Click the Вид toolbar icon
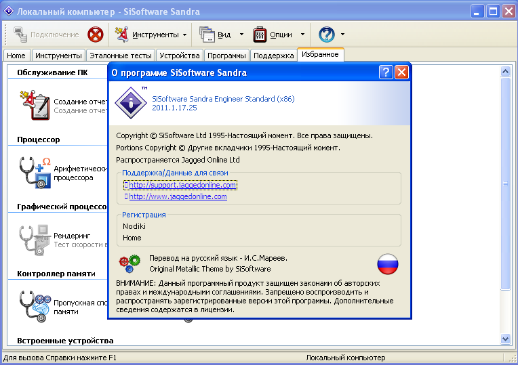The height and width of the screenshot is (365, 518). pos(207,35)
